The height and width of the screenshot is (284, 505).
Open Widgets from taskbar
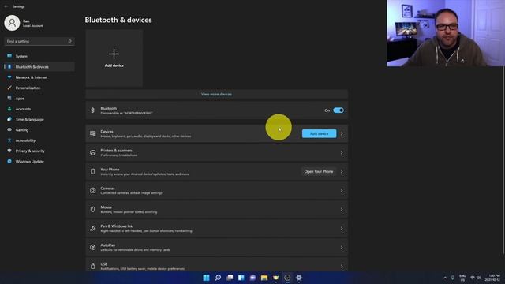pyautogui.click(x=241, y=278)
